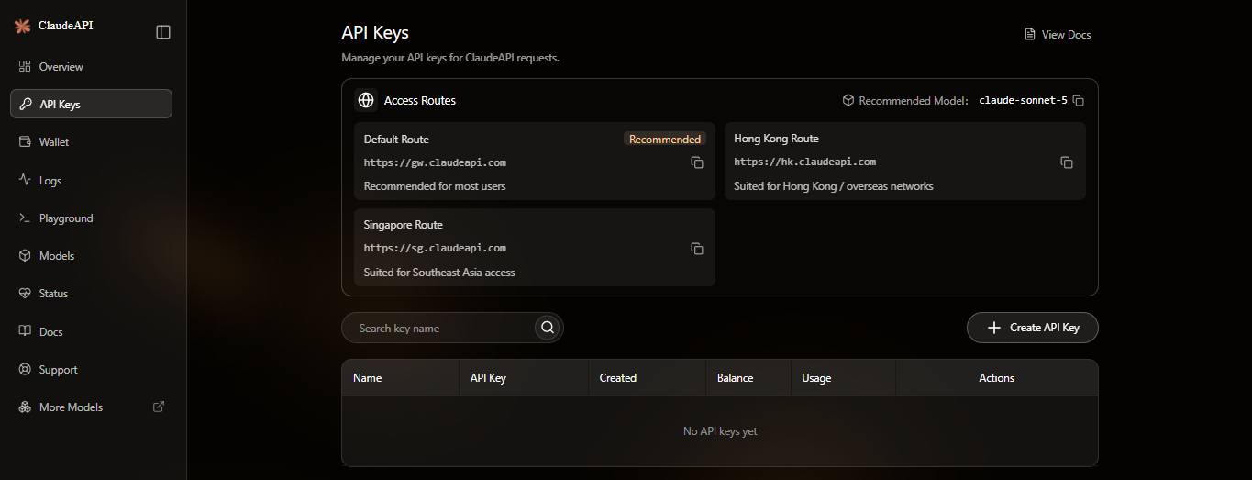The width and height of the screenshot is (1252, 480).
Task: Copy the recommended model claude-sonnet-5
Action: tap(1079, 101)
